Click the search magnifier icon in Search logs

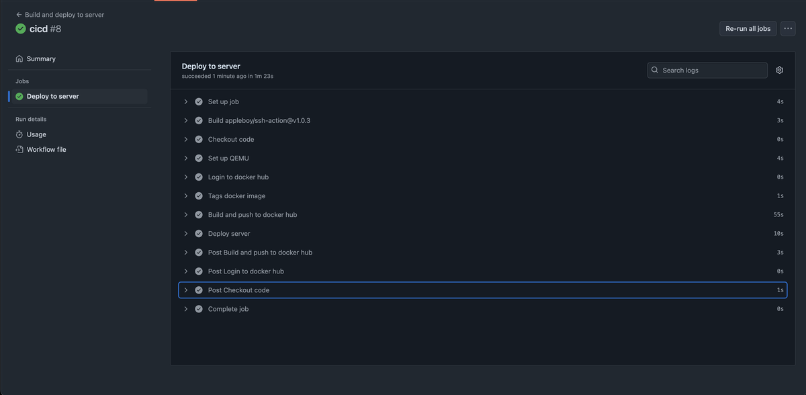[x=654, y=70]
